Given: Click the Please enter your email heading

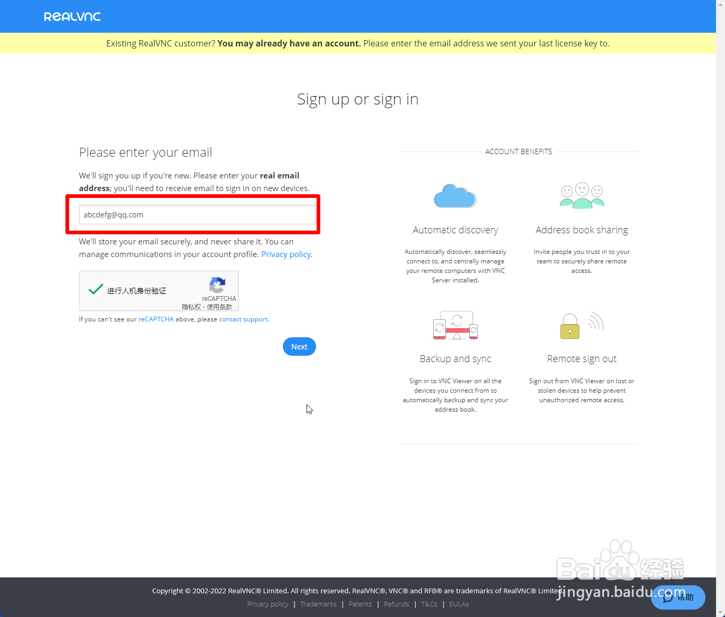Looking at the screenshot, I should point(146,153).
